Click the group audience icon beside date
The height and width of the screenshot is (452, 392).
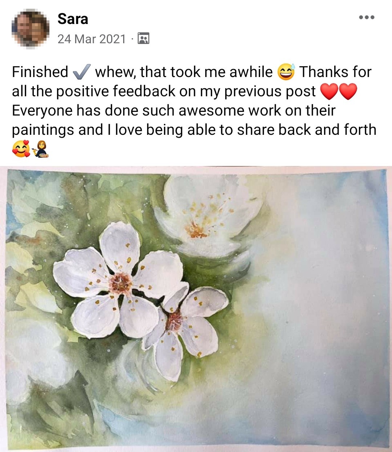click(x=144, y=38)
